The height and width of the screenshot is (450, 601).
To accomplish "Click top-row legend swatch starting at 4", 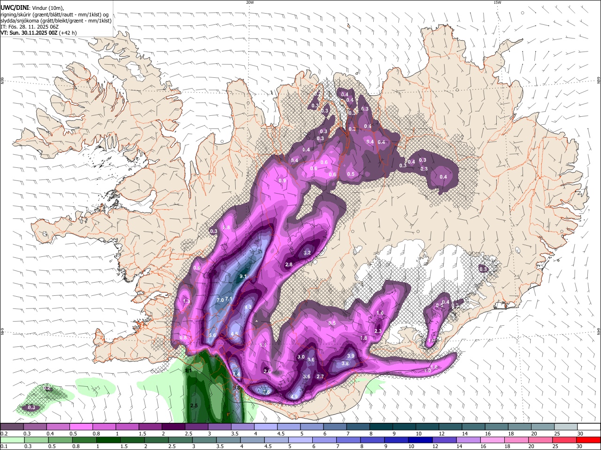I will [266, 427].
